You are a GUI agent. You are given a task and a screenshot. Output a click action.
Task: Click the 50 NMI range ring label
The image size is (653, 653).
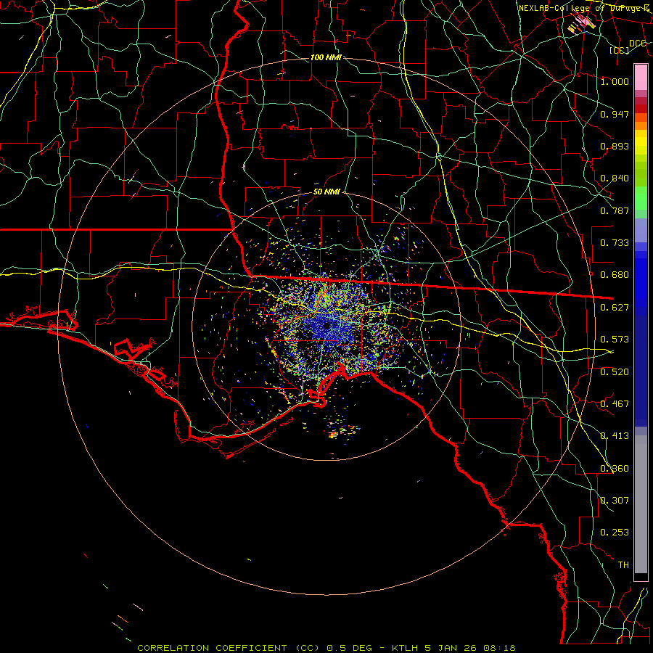click(326, 192)
